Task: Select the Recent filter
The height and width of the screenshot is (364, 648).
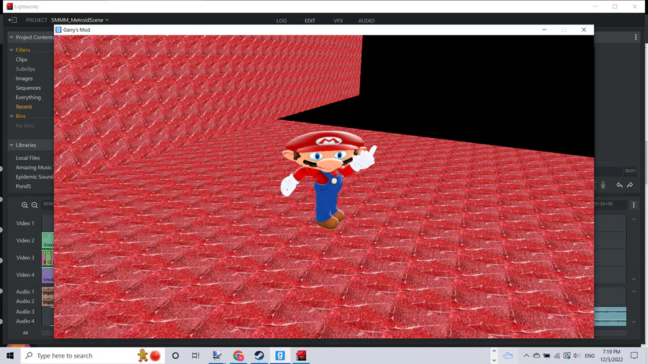Action: click(24, 106)
